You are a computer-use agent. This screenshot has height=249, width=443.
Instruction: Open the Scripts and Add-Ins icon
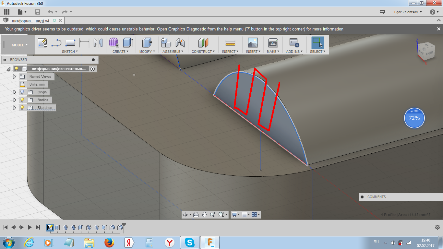(x=294, y=43)
